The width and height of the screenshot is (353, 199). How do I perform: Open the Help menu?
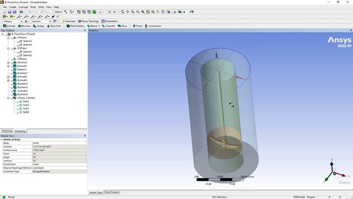point(56,7)
